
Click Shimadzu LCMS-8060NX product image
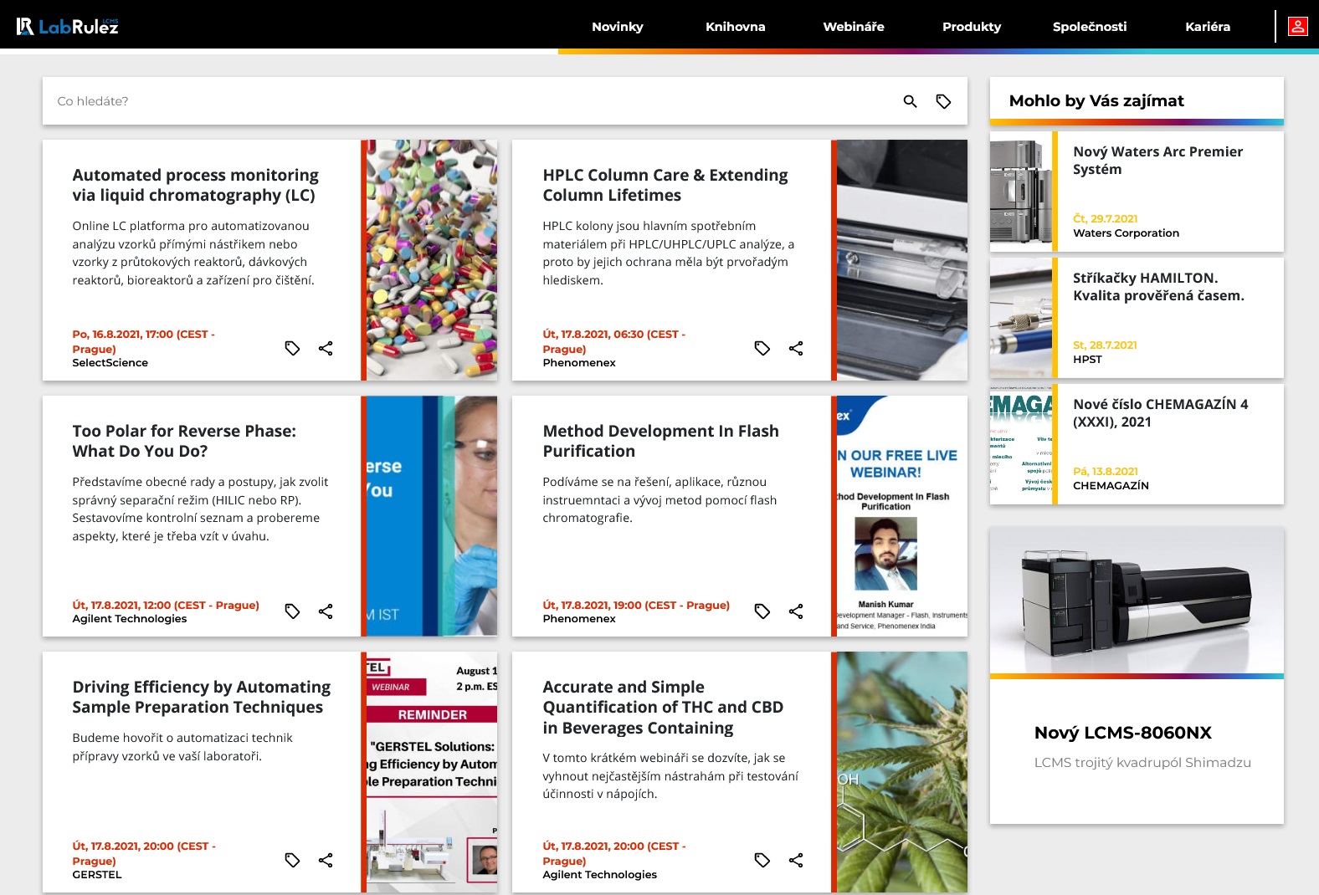point(1137,601)
